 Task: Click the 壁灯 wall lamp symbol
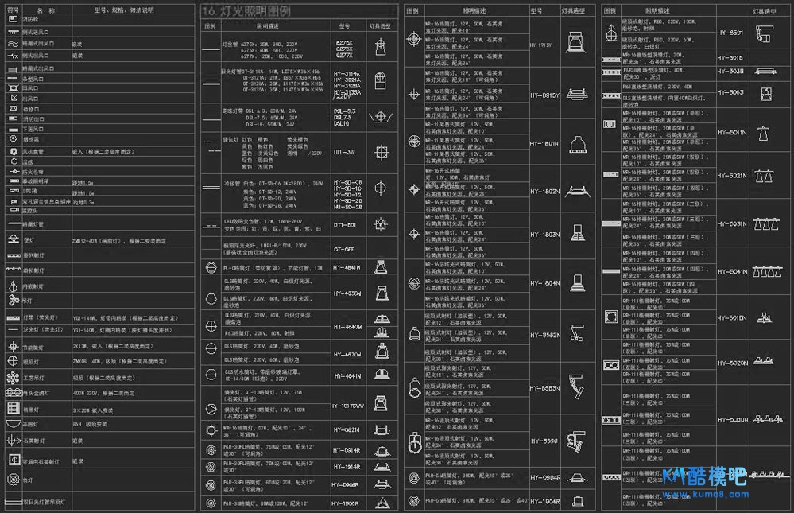[14, 240]
